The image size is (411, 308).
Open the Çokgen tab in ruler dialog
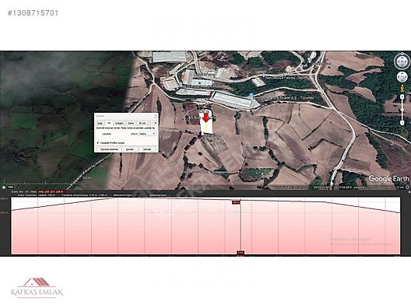point(119,123)
